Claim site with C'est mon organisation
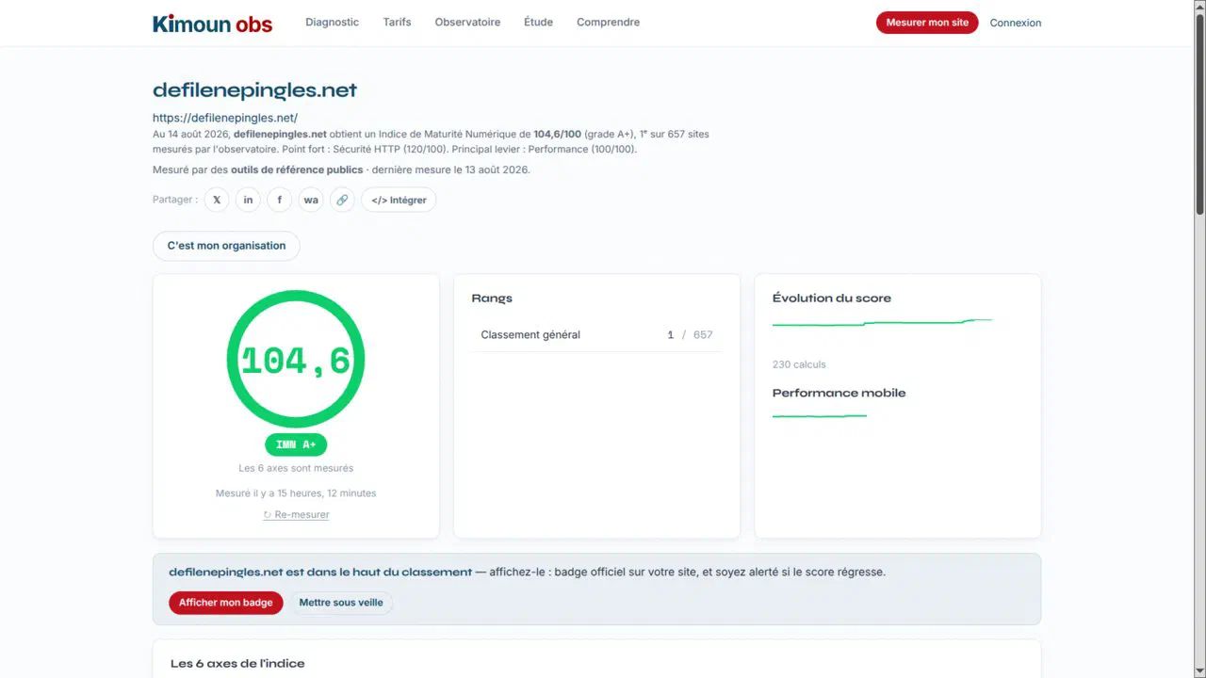This screenshot has width=1206, height=678. pos(226,246)
